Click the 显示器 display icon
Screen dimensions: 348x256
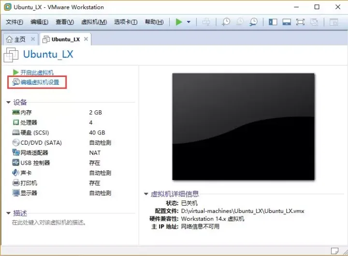(x=16, y=193)
